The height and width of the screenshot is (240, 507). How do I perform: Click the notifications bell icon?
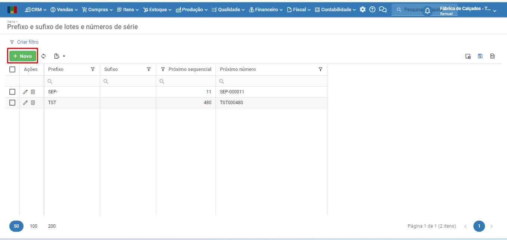427,11
